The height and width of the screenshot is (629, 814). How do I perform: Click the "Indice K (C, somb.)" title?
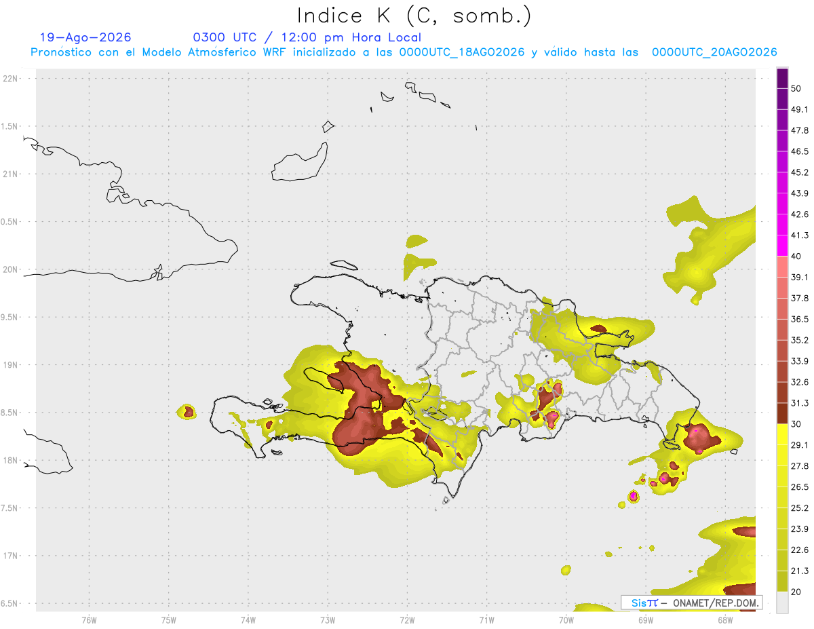pos(414,16)
